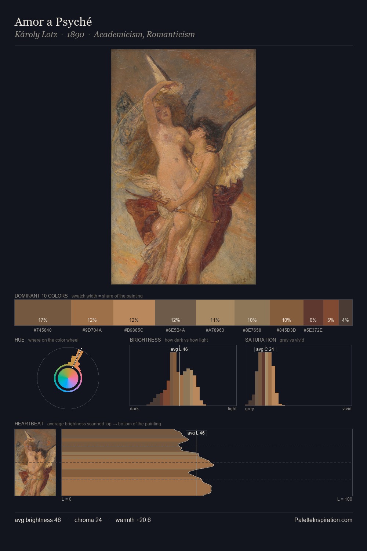This screenshot has width=367, height=551.
Task: Click the heartbeat brightness profile chart
Action: click(207, 462)
